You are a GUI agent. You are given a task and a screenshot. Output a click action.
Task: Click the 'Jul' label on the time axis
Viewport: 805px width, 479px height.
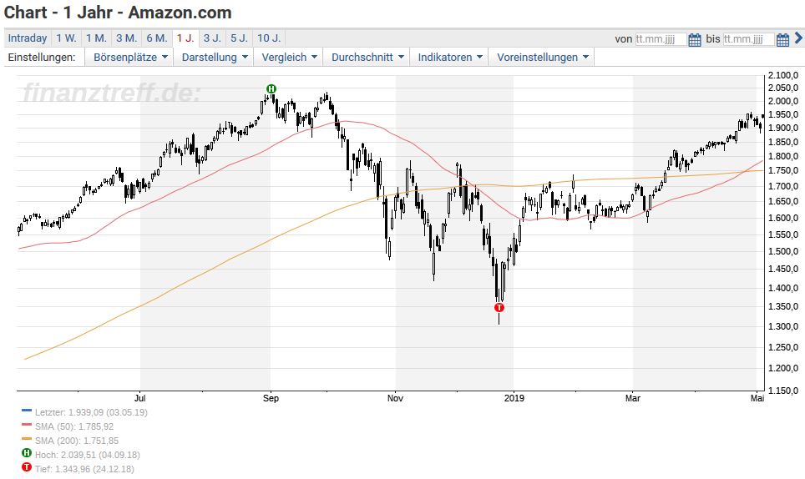coord(139,399)
